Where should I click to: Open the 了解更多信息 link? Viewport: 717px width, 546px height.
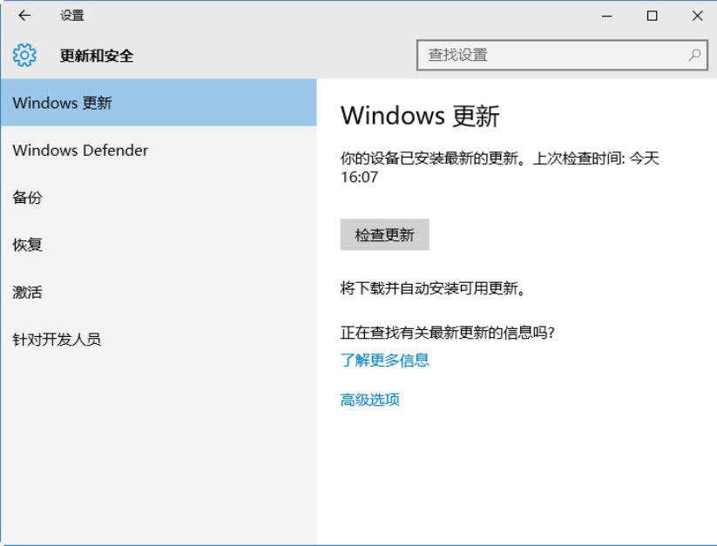coord(384,360)
